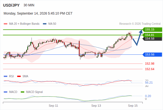The height and width of the screenshot is (110, 163).
Task: Click the 152.64 support level value
Action: pyautogui.click(x=149, y=69)
